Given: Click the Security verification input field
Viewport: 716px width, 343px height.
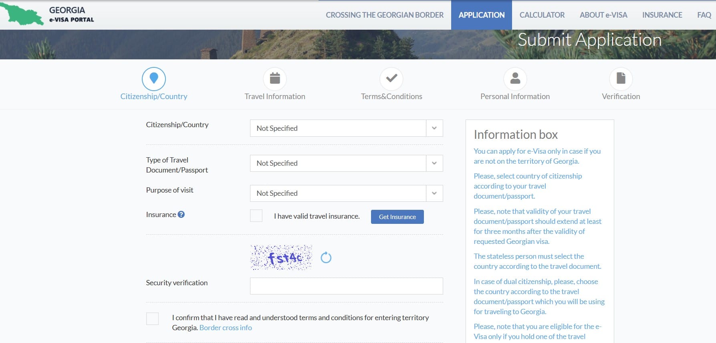Looking at the screenshot, I should [346, 286].
